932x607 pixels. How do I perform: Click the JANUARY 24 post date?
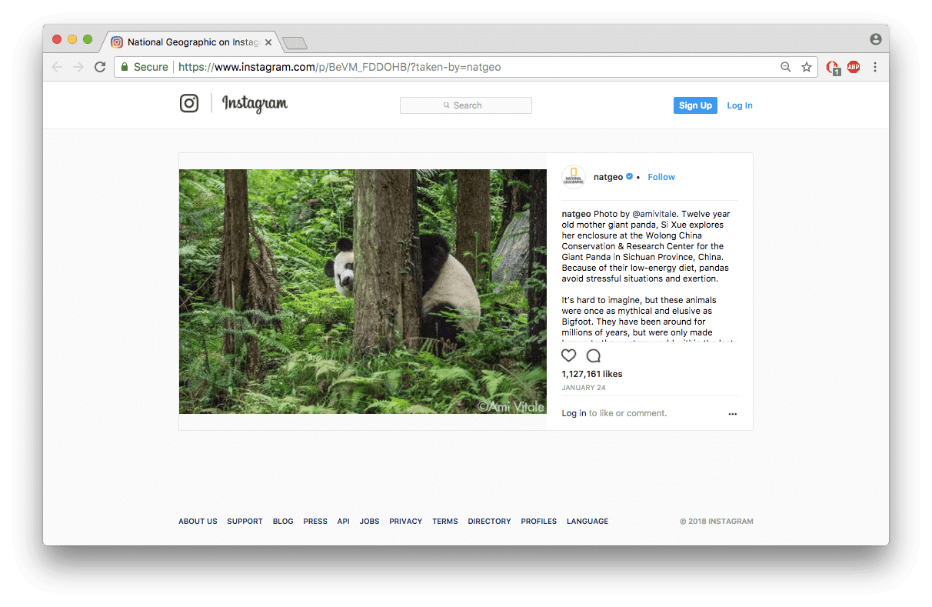click(x=584, y=388)
